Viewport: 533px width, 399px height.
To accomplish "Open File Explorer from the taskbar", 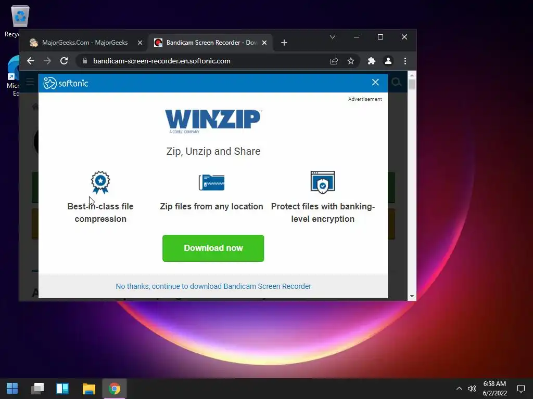I will [x=88, y=389].
